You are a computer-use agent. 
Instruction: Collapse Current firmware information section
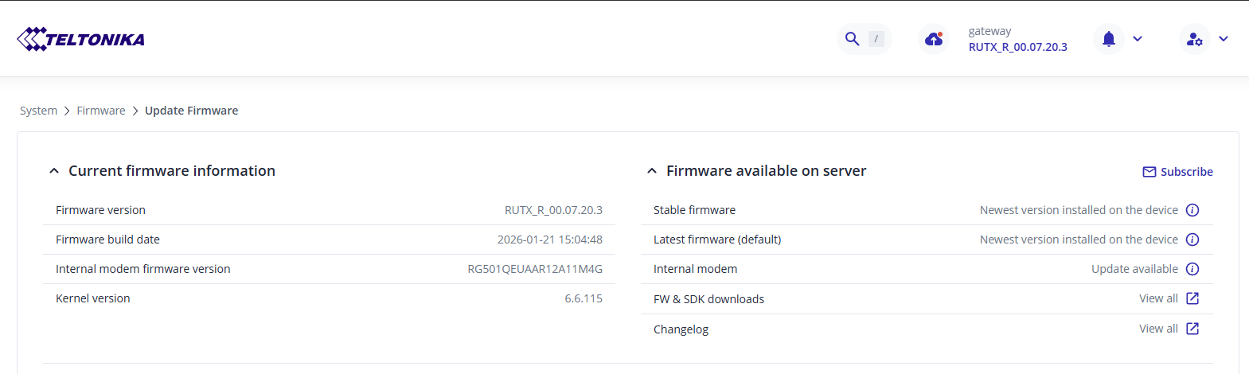(x=54, y=171)
